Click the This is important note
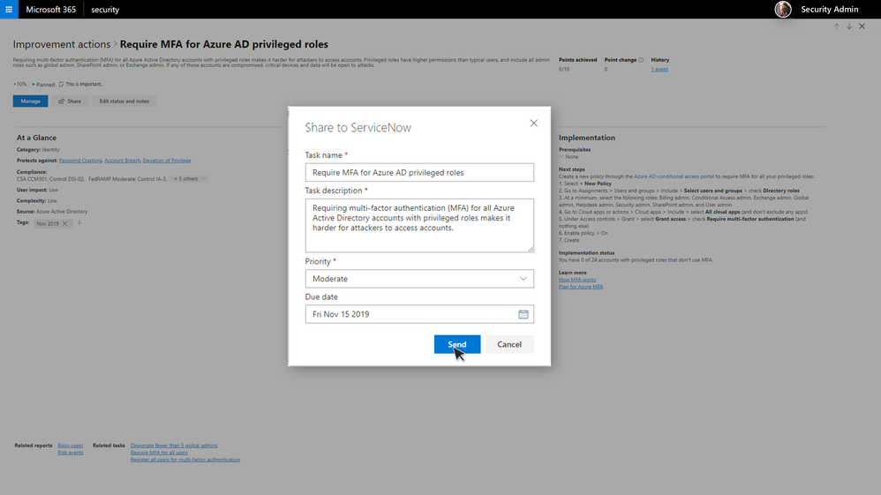881x495 pixels. click(81, 85)
